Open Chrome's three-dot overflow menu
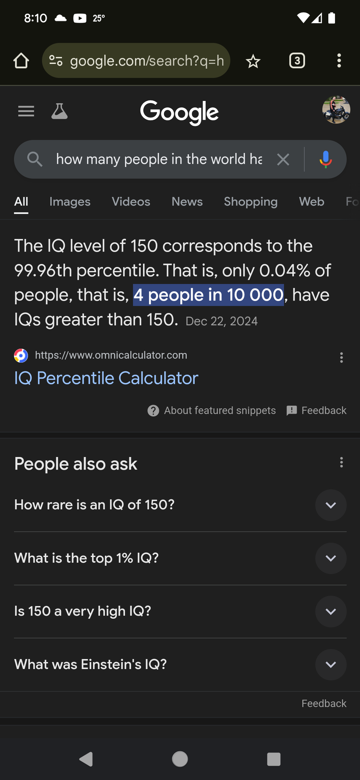 pos(339,61)
